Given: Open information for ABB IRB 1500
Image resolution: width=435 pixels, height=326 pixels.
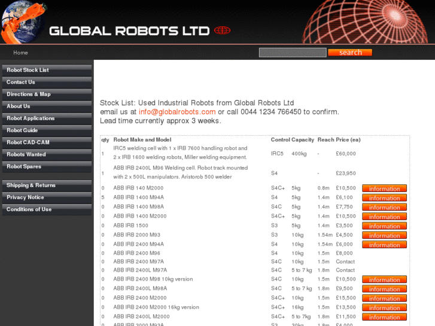Looking at the screenshot, I should 384,226.
